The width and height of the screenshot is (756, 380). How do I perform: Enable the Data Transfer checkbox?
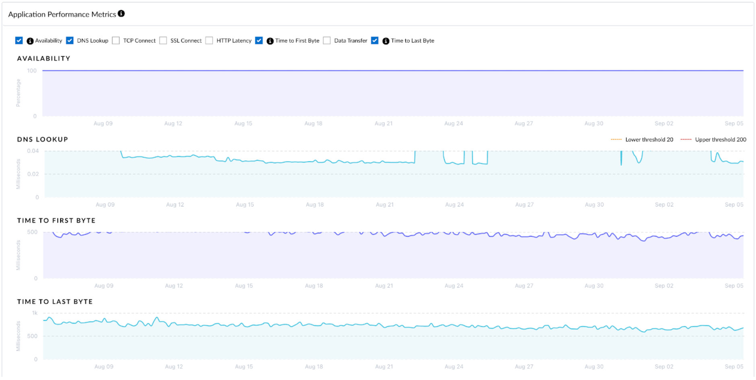(x=327, y=41)
